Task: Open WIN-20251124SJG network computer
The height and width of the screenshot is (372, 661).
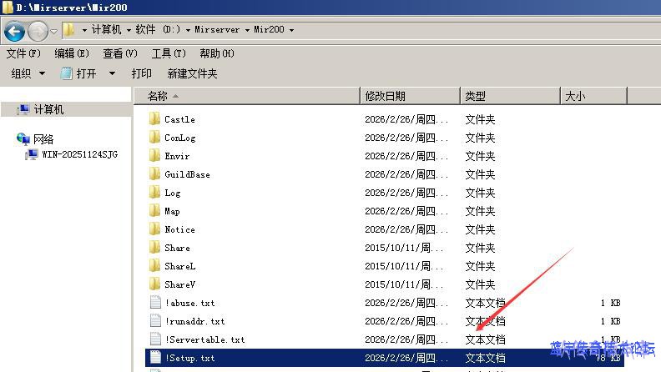Action: 79,154
